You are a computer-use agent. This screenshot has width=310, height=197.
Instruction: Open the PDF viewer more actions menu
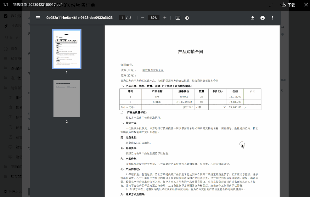tap(272, 18)
